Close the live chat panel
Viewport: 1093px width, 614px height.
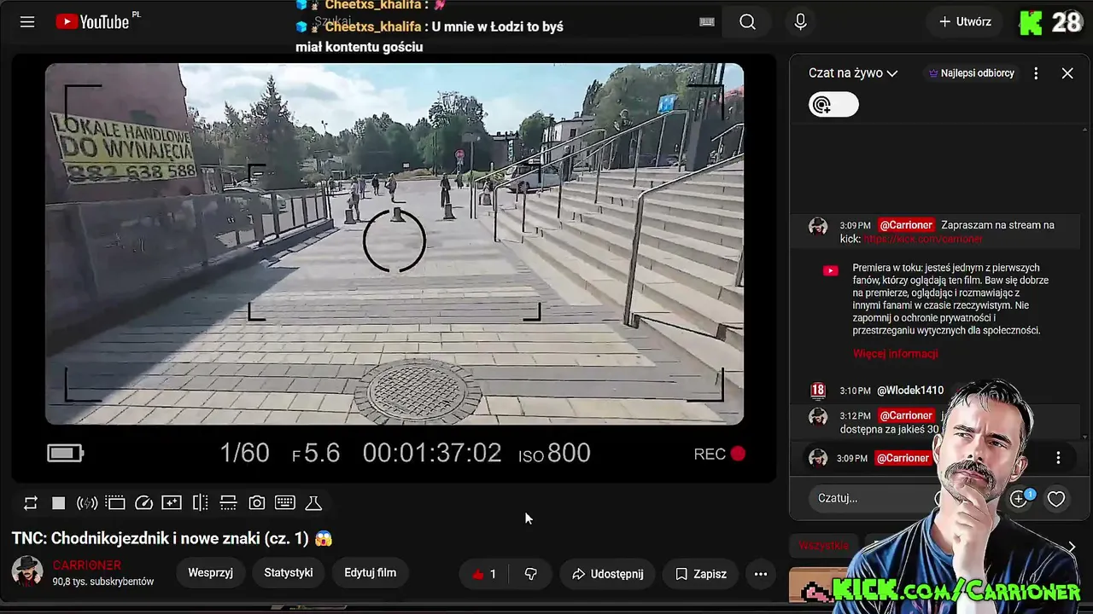pos(1067,73)
